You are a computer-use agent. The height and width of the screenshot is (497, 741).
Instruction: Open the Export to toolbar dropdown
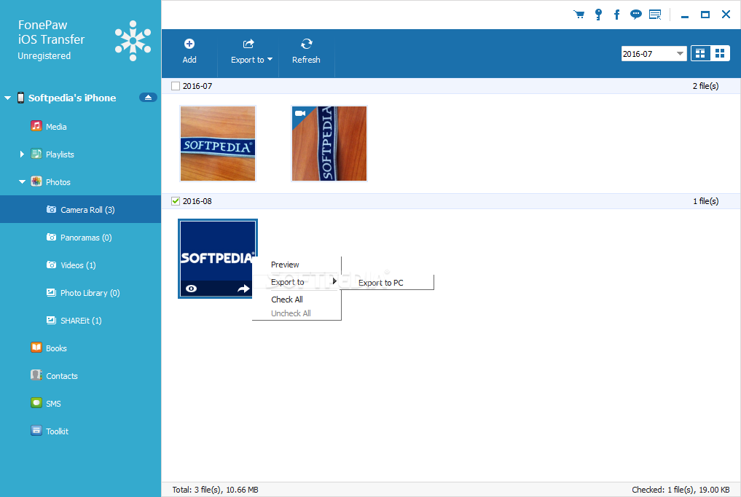(251, 52)
